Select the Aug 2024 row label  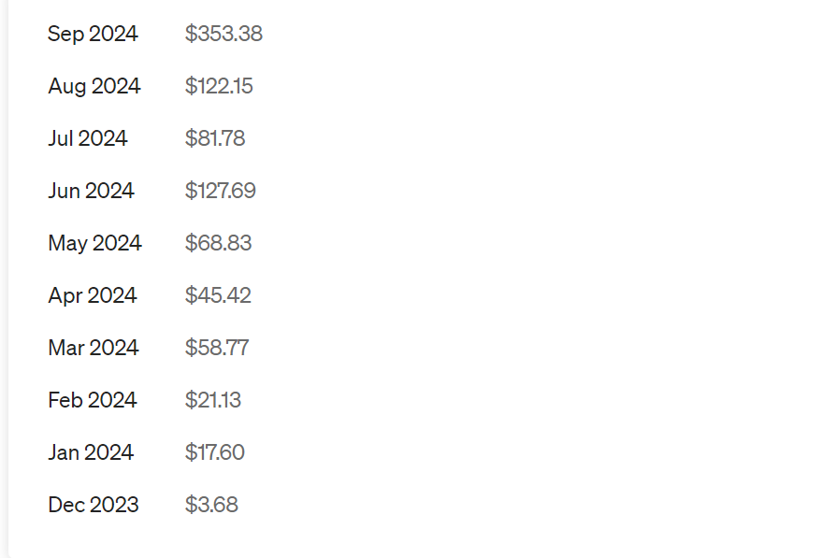(x=94, y=86)
